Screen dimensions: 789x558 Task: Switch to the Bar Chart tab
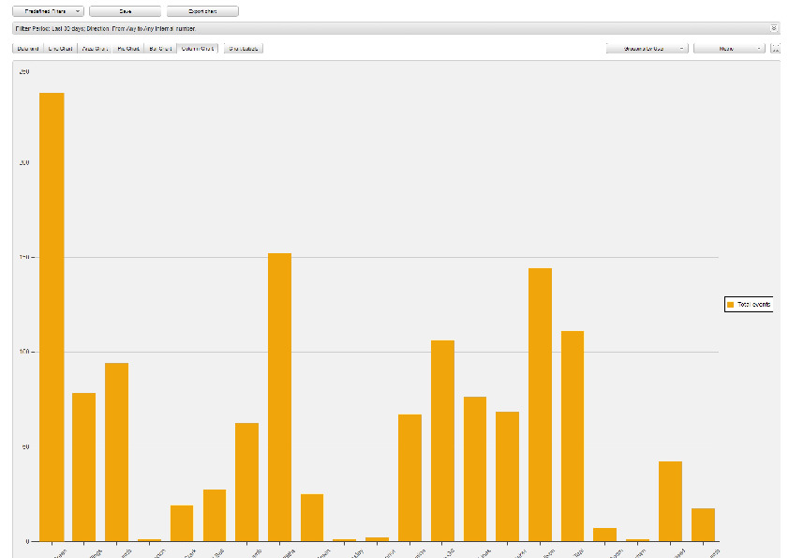160,48
